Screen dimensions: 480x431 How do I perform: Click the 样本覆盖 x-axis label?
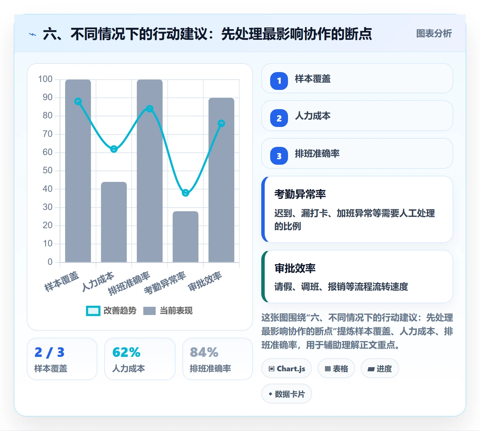[x=62, y=281]
